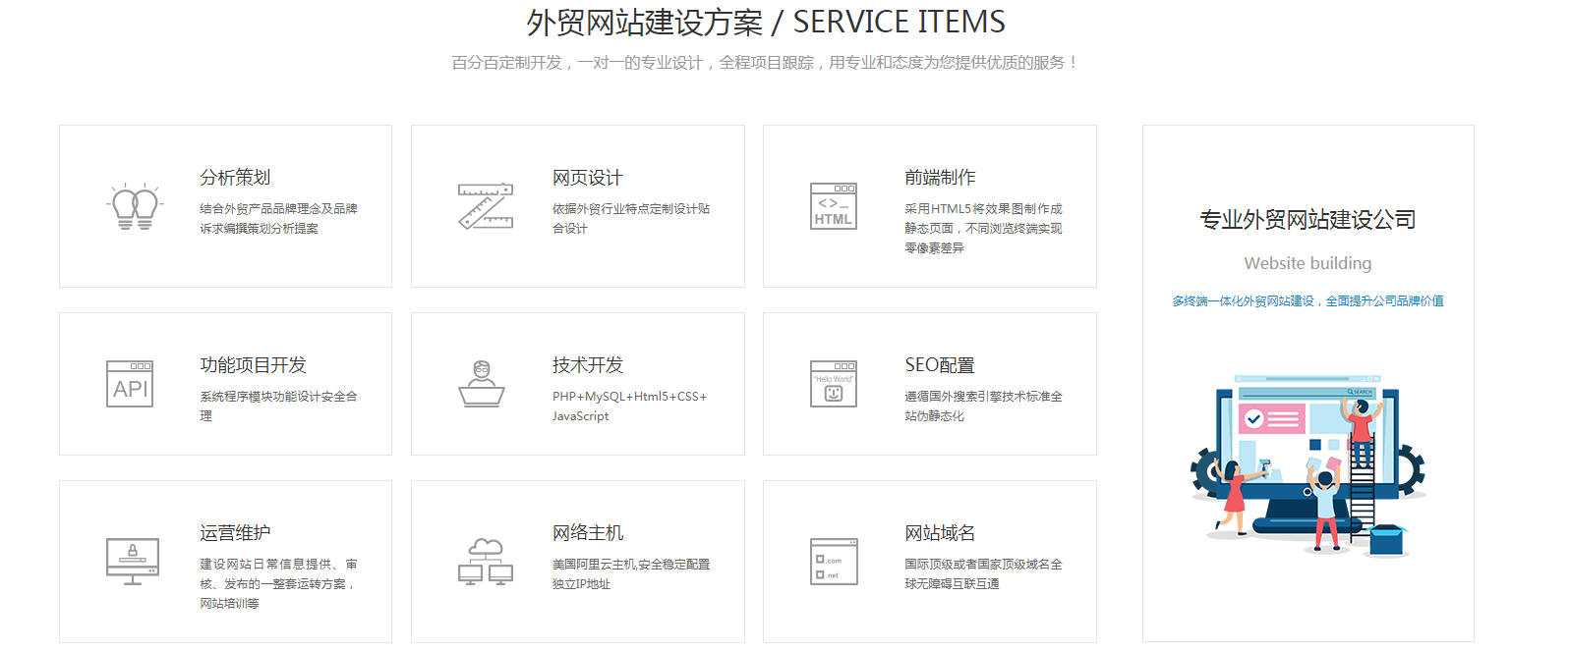
Task: Click the PHP+MySQL+Html5+CSS+ JavaScript text
Action: [x=629, y=407]
